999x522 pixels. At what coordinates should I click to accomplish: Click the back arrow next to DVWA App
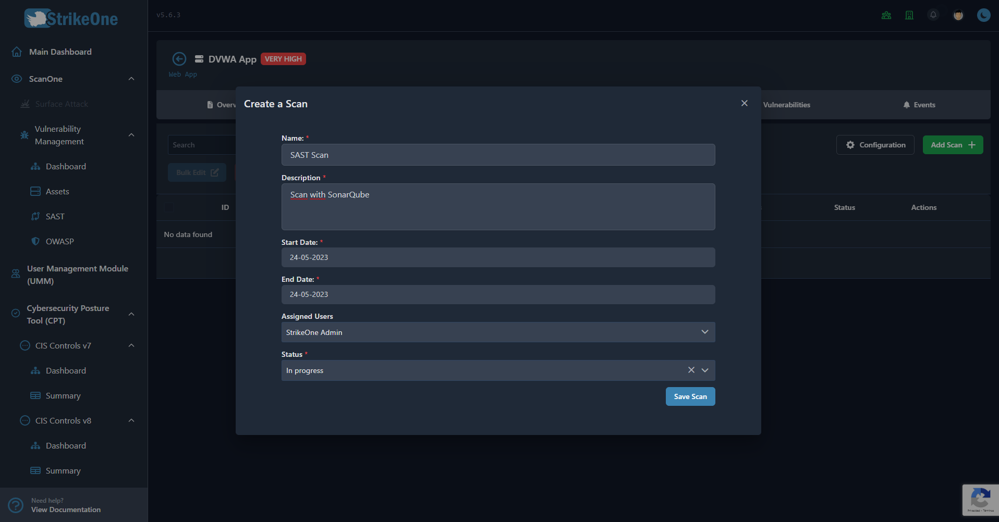[179, 59]
